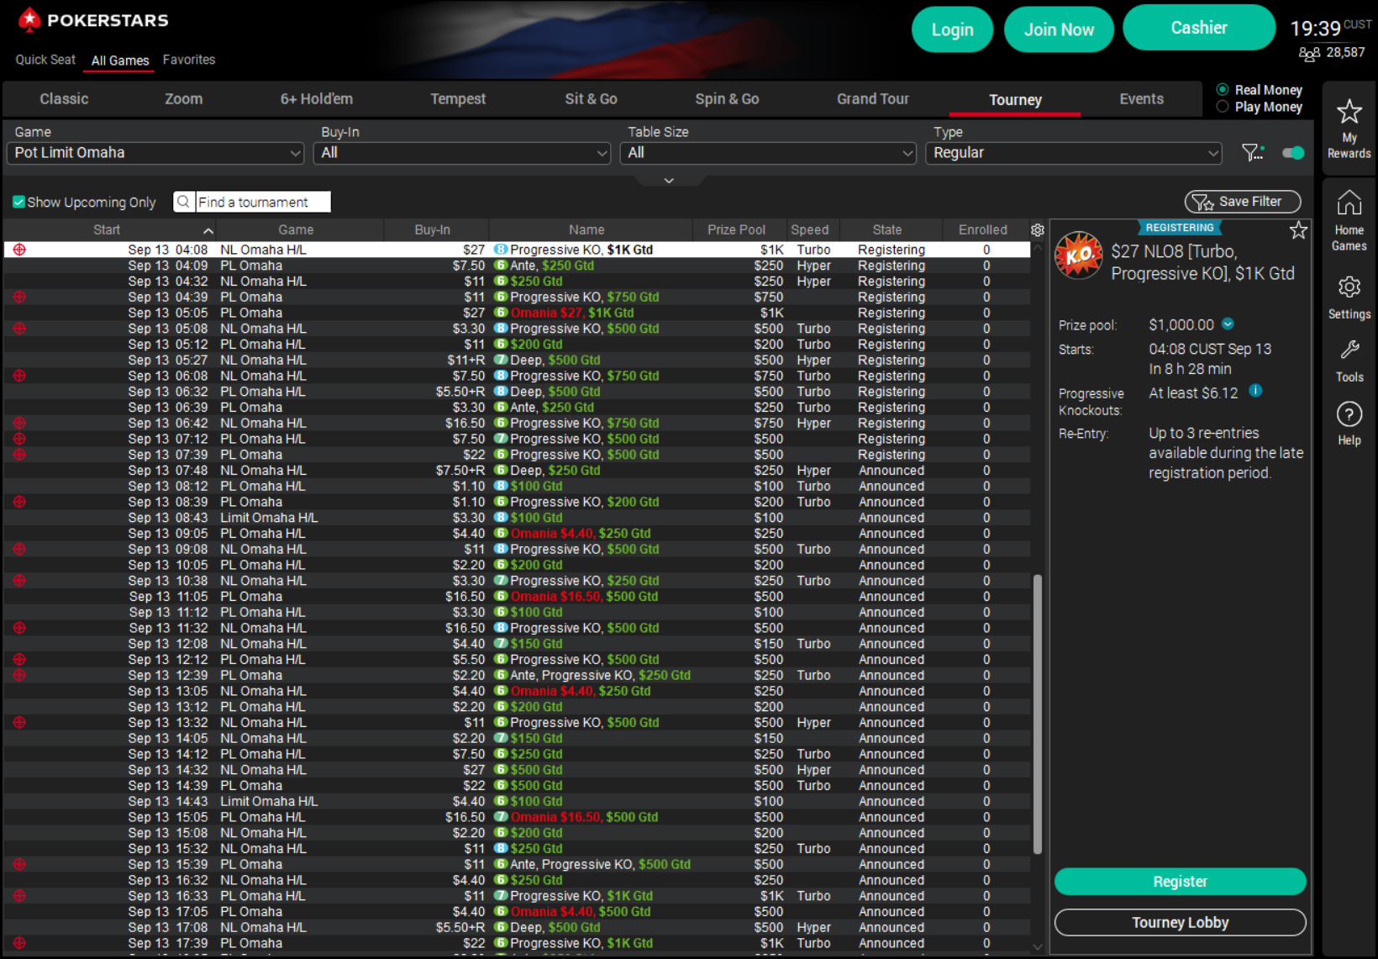The width and height of the screenshot is (1378, 959).
Task: Open the Cashier
Action: (1199, 28)
